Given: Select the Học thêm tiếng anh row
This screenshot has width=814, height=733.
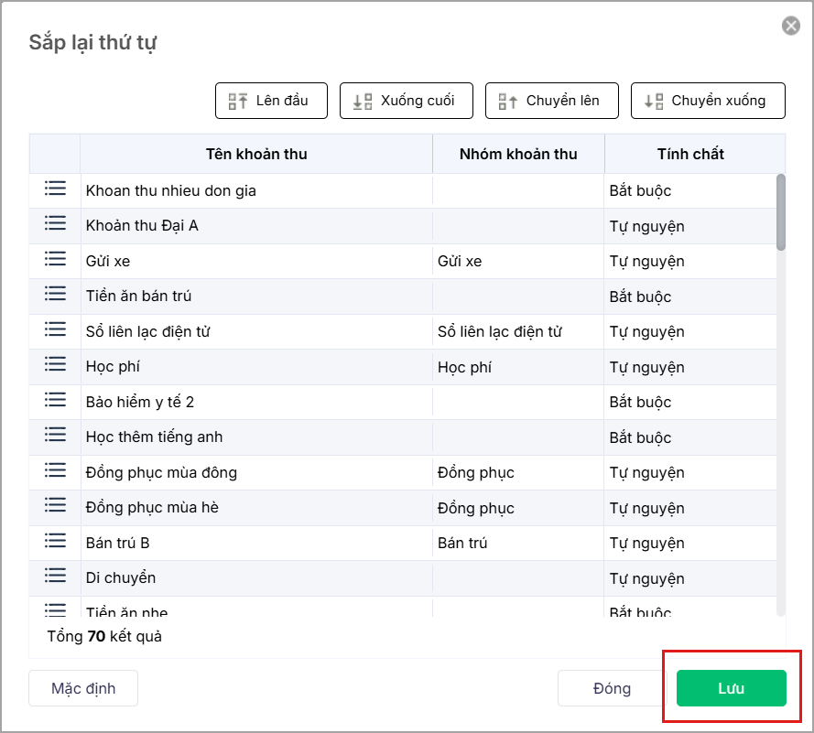Looking at the screenshot, I should (256, 437).
